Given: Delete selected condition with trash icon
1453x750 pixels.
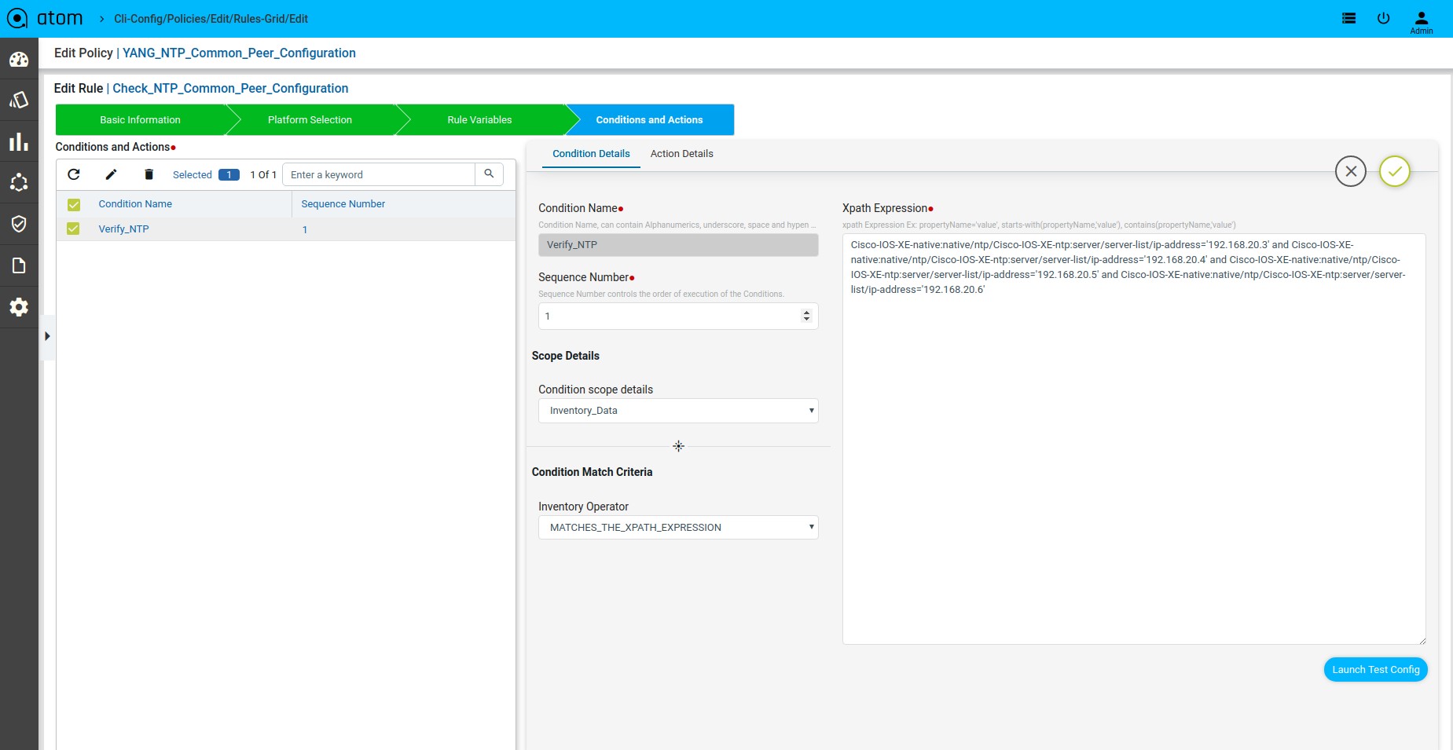Looking at the screenshot, I should (149, 174).
